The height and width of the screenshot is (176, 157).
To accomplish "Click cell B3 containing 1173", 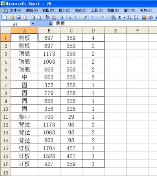I will pyautogui.click(x=49, y=53).
